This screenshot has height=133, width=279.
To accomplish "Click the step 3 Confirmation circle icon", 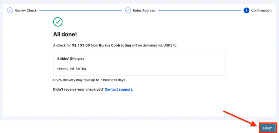I will pyautogui.click(x=247, y=10).
